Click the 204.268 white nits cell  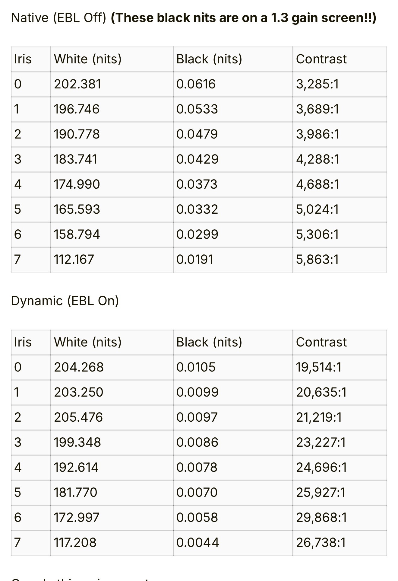[x=79, y=367]
